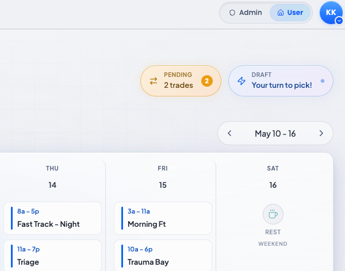Switch to User mode
The image size is (345, 271).
point(290,13)
